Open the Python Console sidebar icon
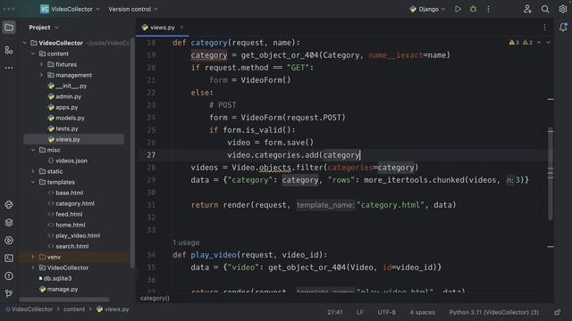This screenshot has width=572, height=321. click(9, 204)
